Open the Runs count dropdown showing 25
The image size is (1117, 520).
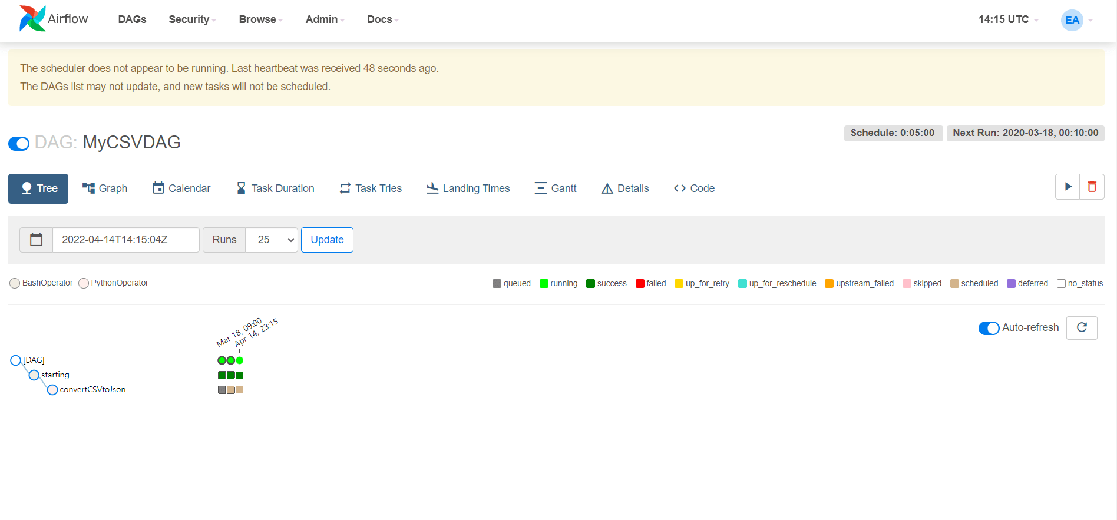tap(272, 240)
